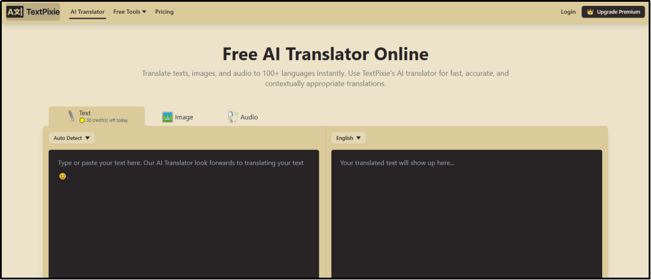
Task: Click the microphone icon beside Audio
Action: click(232, 117)
